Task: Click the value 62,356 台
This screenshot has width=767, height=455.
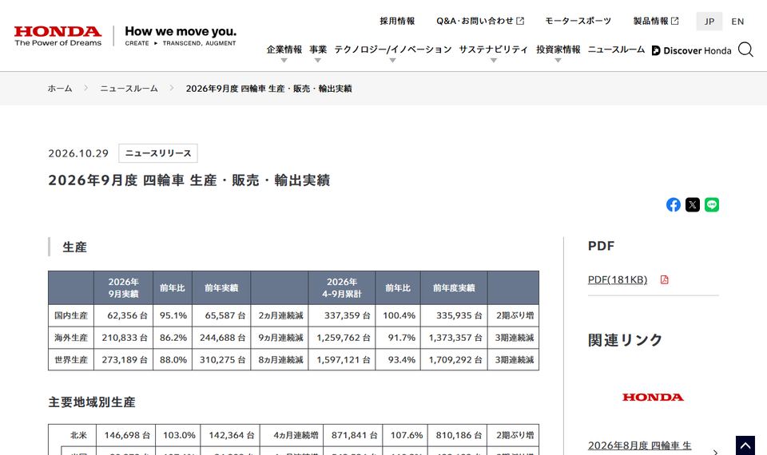Action: point(127,316)
